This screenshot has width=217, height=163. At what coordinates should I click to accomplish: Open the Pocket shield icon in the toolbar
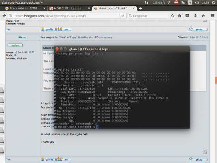(x=187, y=16)
